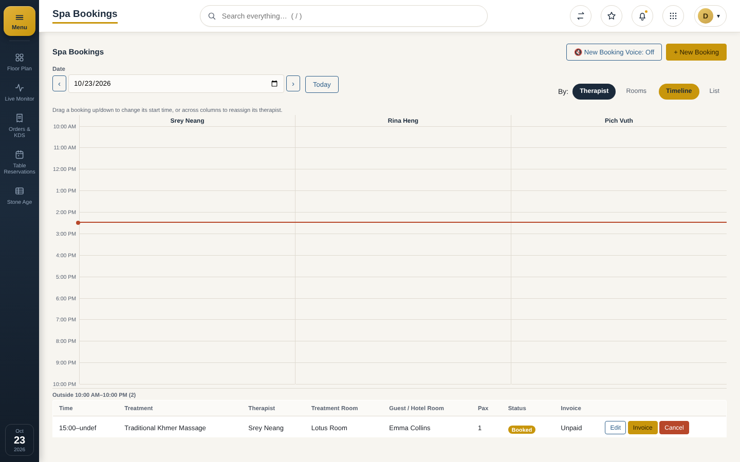Click the 10:00 AM time label
The height and width of the screenshot is (462, 740).
[65, 126]
